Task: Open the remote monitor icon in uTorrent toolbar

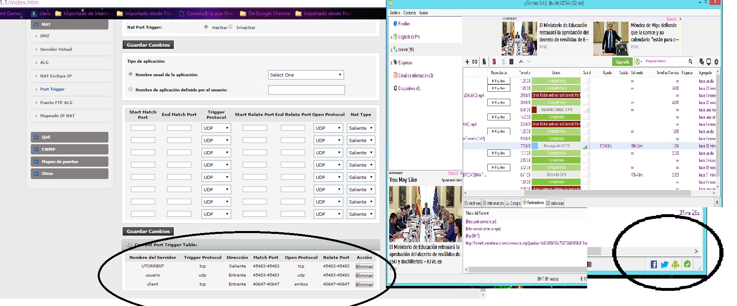Action: (x=708, y=62)
